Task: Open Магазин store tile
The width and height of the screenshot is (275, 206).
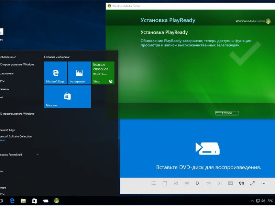Action: 67,96
